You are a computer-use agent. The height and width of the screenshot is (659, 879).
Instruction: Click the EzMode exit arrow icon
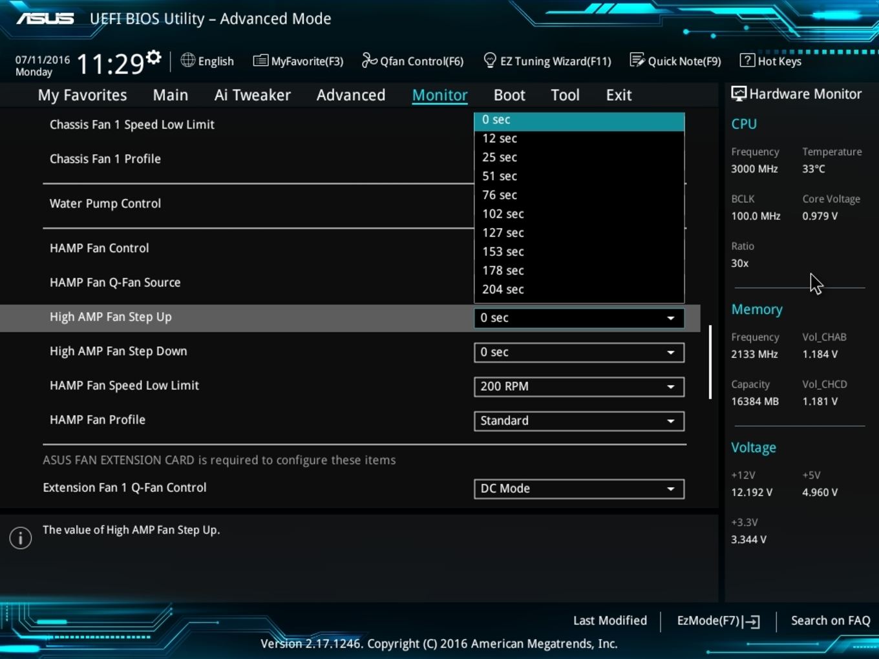click(752, 622)
